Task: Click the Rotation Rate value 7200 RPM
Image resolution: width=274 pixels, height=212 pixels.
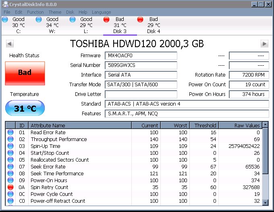Action: 249,75
